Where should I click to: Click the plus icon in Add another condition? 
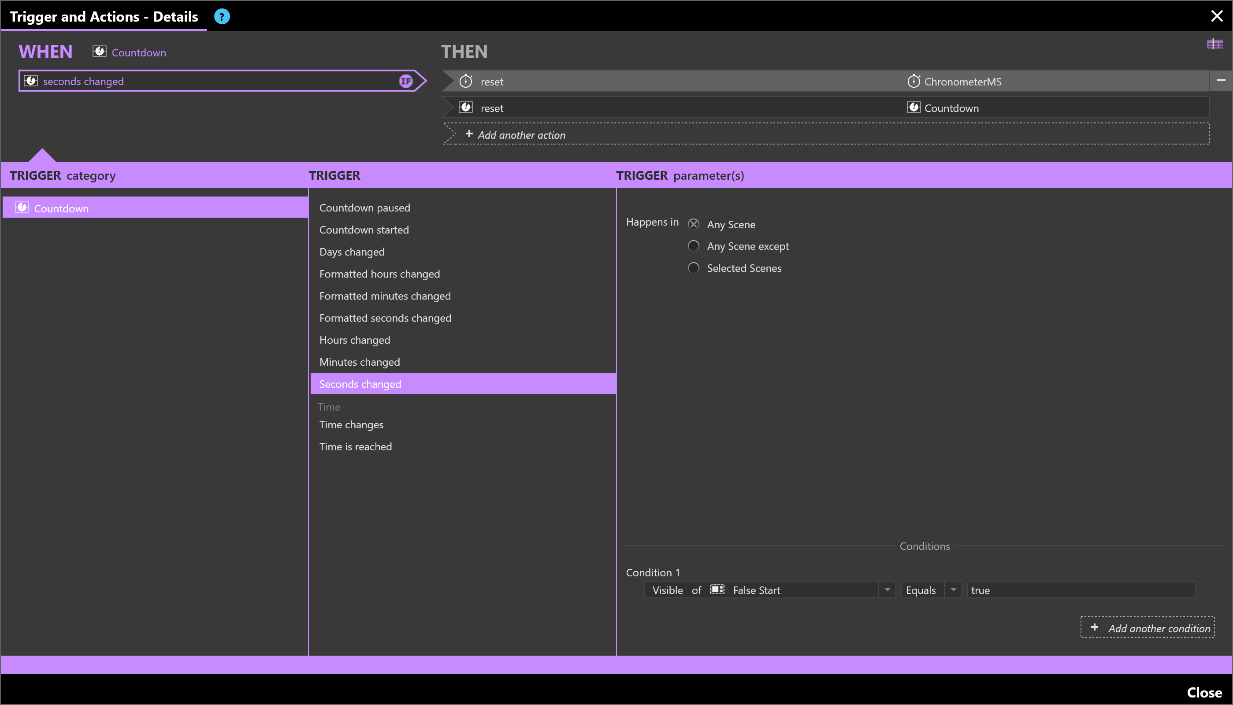[1094, 627]
